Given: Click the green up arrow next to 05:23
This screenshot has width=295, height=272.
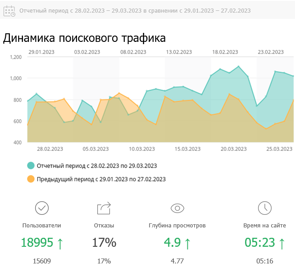Looking at the screenshot, I should pyautogui.click(x=282, y=244).
